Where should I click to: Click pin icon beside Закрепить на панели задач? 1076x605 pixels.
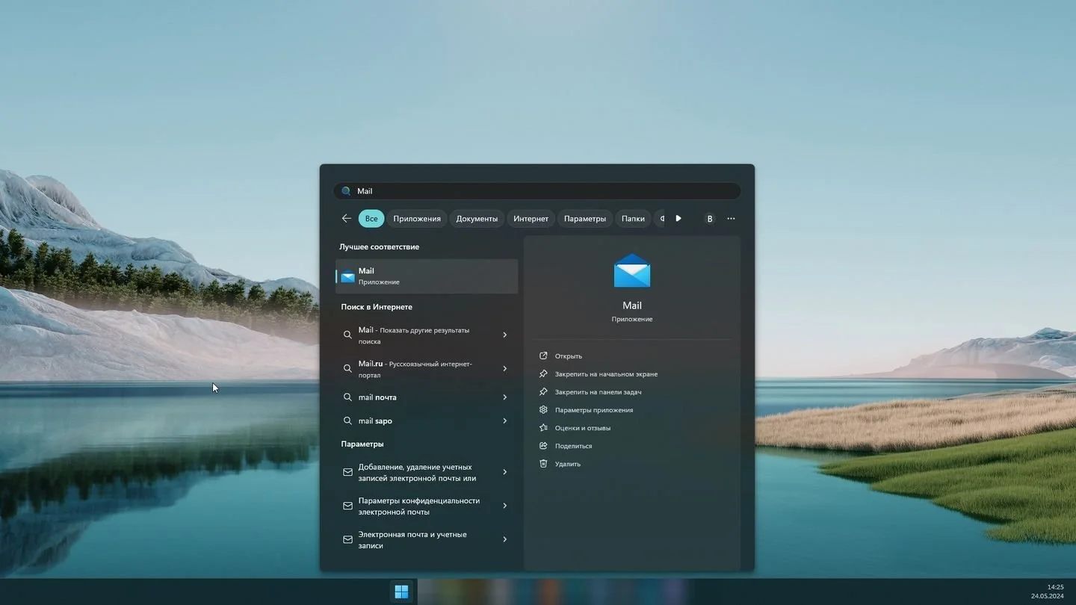pyautogui.click(x=543, y=392)
